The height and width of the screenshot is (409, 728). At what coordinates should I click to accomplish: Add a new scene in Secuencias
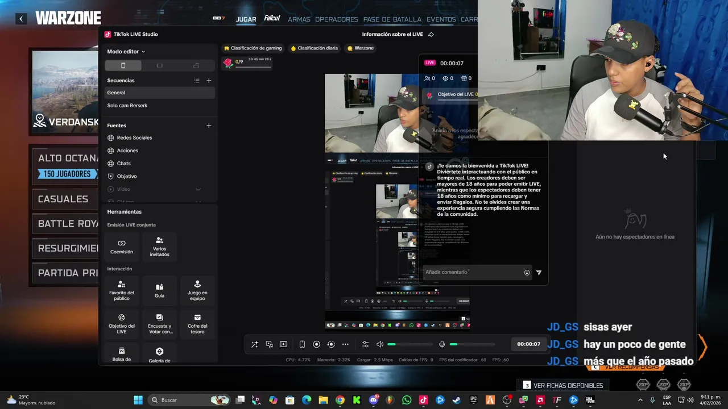(209, 81)
